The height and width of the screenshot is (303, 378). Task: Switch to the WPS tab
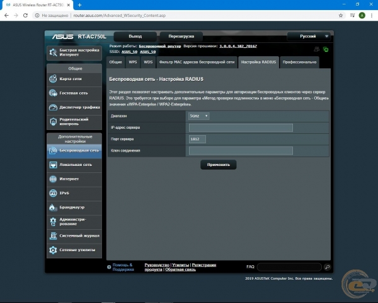pyautogui.click(x=132, y=62)
